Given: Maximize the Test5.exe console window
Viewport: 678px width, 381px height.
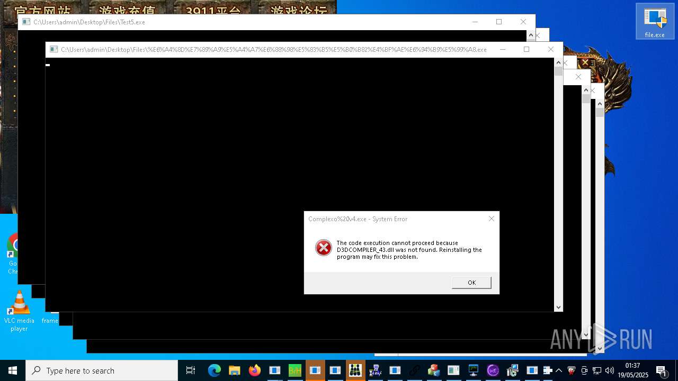Looking at the screenshot, I should coord(499,22).
